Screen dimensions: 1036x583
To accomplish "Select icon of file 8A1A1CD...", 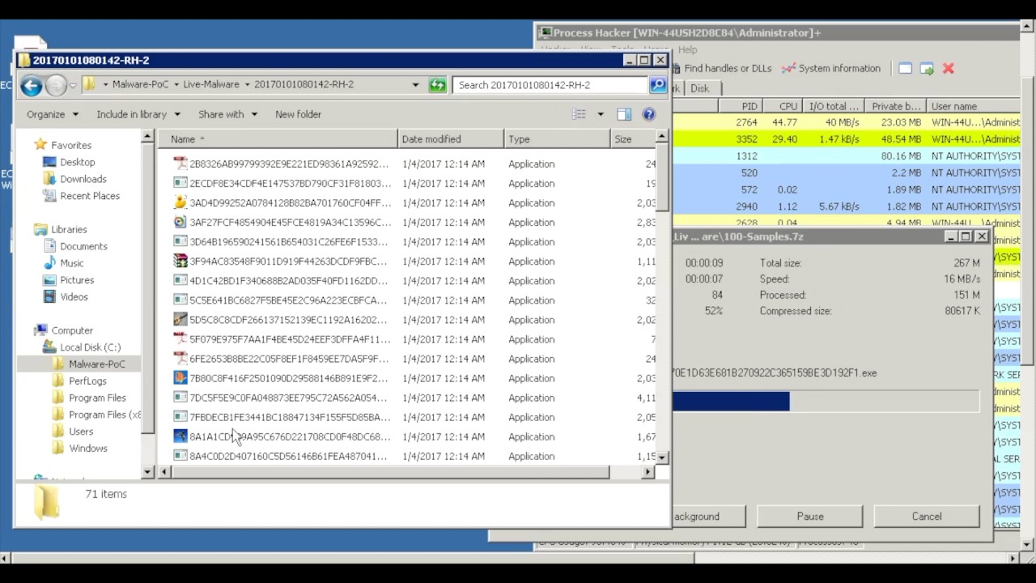I will click(x=180, y=436).
